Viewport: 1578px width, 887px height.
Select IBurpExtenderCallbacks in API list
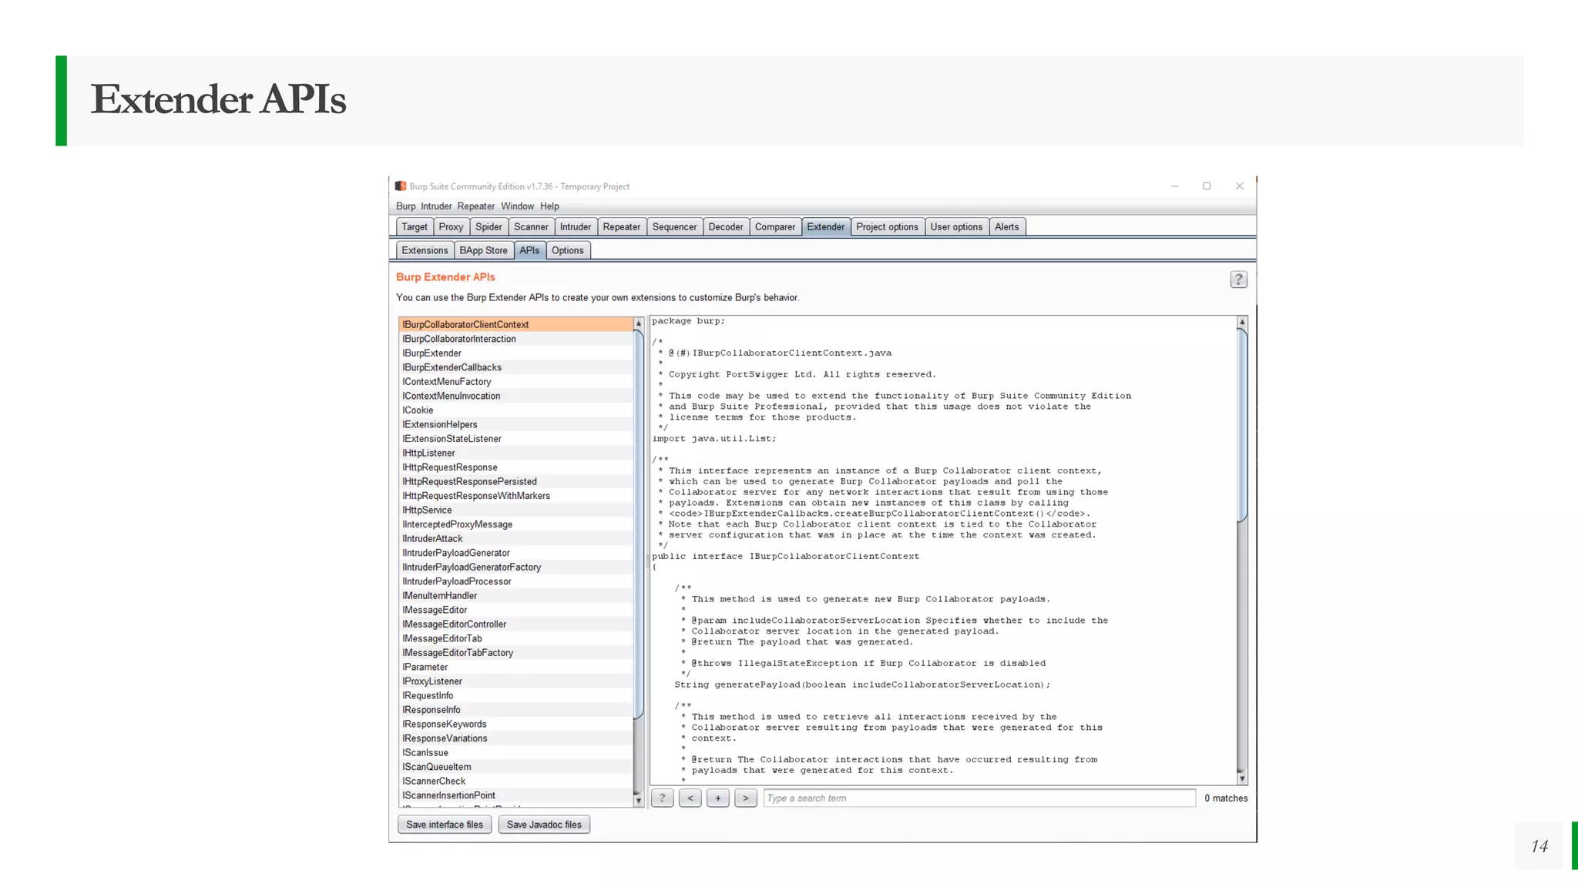515,367
